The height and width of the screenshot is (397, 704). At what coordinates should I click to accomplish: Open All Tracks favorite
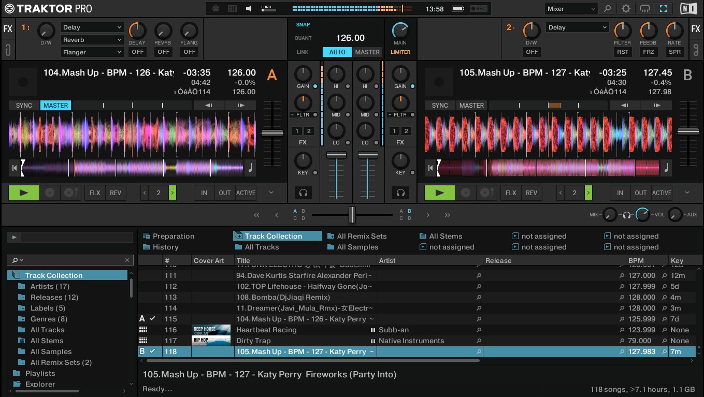pyautogui.click(x=256, y=247)
